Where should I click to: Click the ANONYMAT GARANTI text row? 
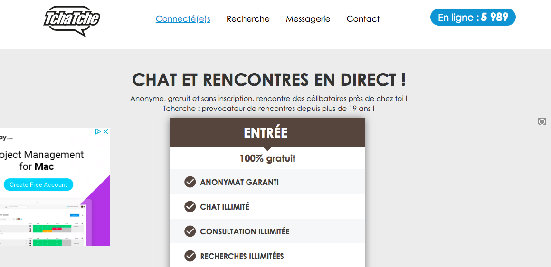point(267,182)
